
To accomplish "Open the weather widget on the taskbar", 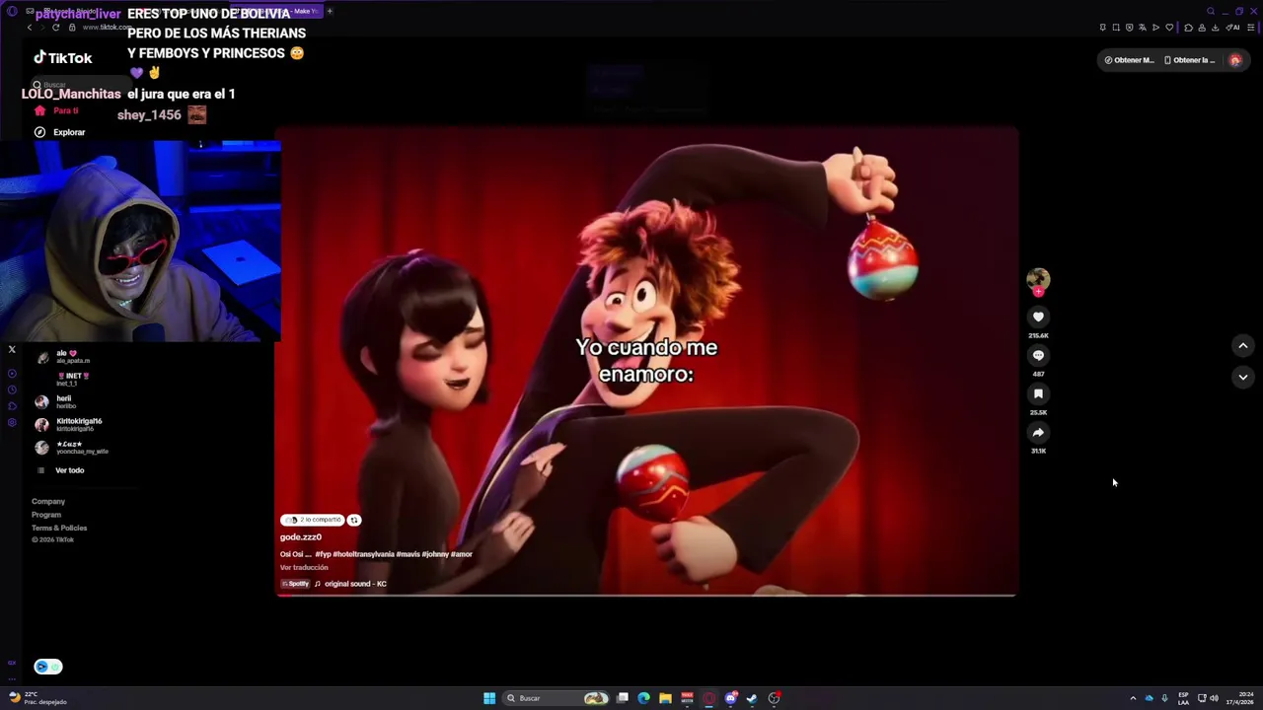I will click(37, 698).
